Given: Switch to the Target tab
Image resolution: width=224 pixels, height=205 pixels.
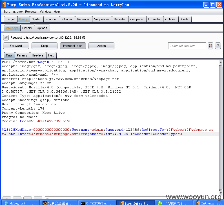Looking at the screenshot, I should (10, 19).
